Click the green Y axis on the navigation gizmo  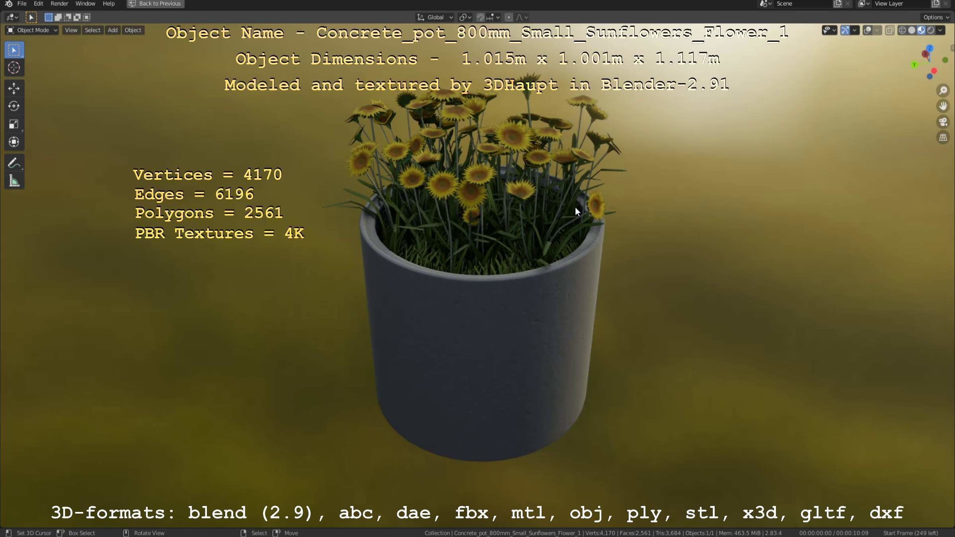click(914, 64)
